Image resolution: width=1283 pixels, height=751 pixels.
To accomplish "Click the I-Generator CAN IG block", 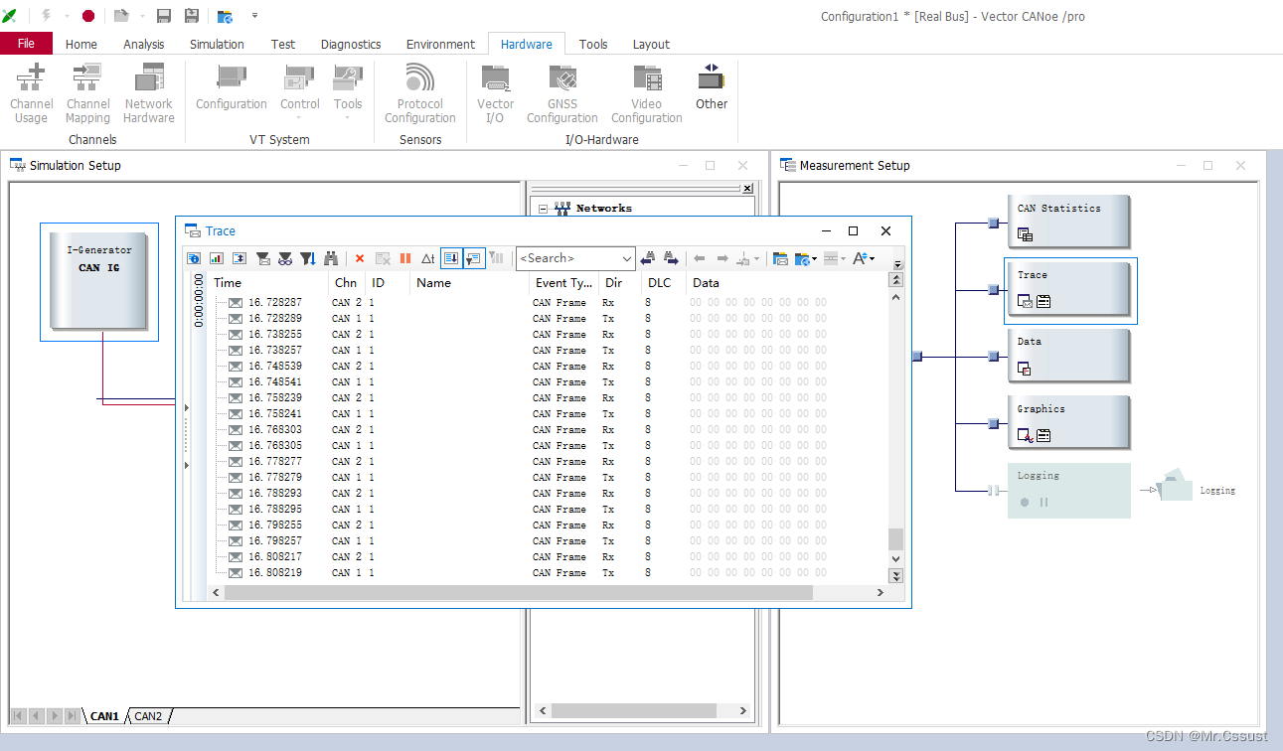I will click(x=99, y=281).
